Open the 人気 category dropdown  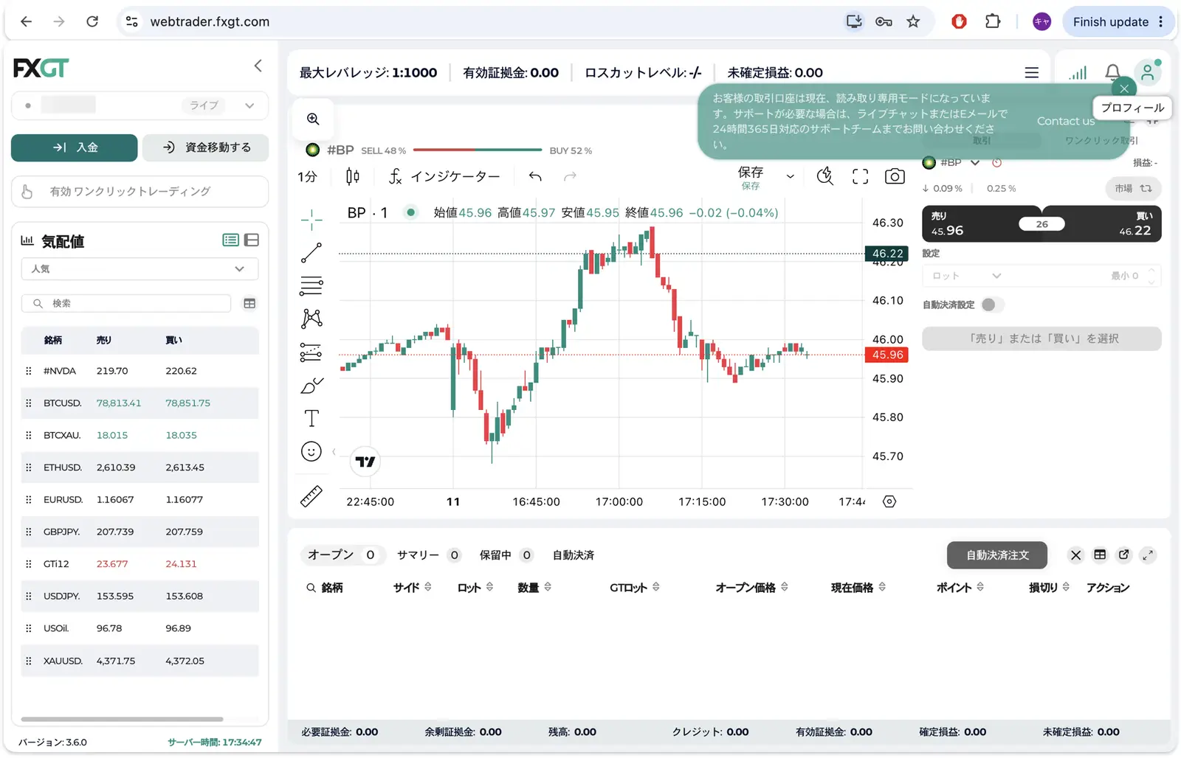tap(140, 269)
